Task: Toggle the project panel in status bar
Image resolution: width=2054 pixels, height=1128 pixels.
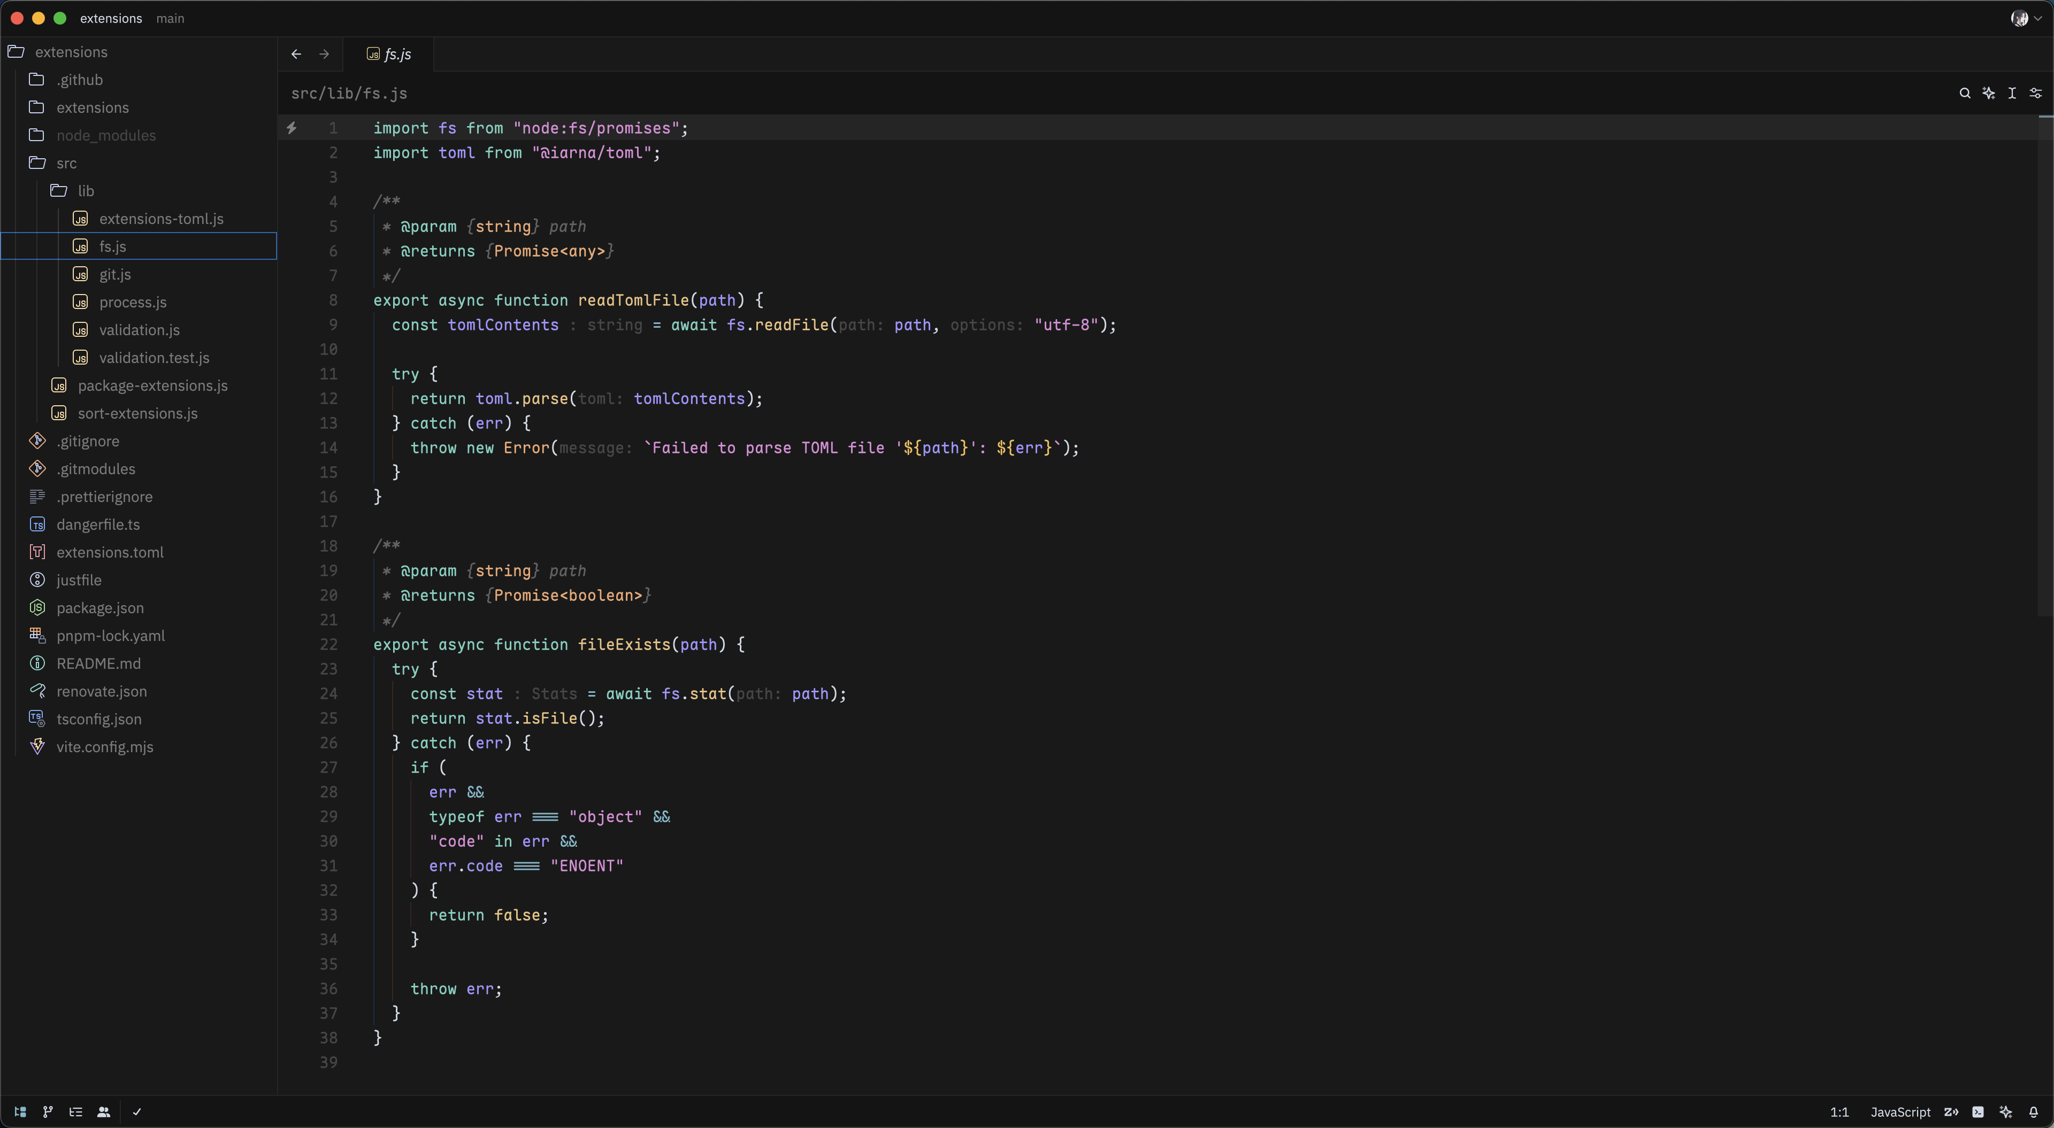Action: point(21,1111)
